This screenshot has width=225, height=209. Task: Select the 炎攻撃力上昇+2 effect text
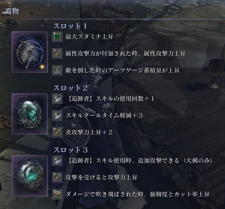point(89,132)
